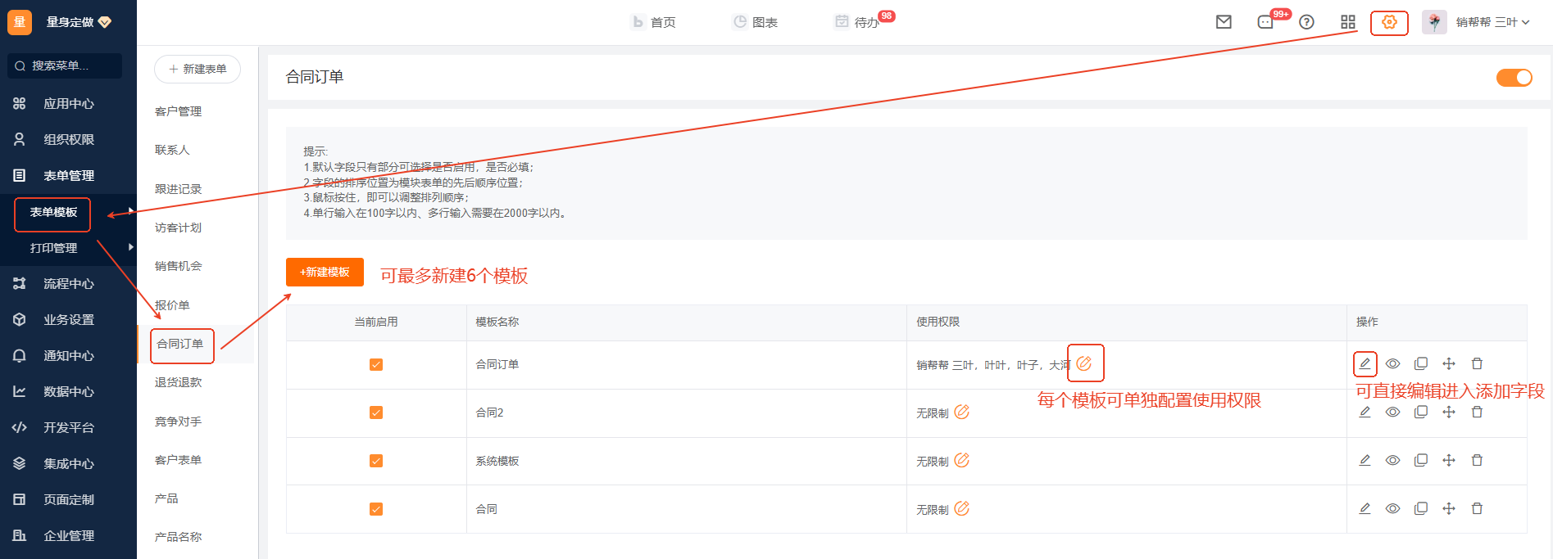The width and height of the screenshot is (1553, 559).
Task: Uncheck 当前启用 for the 系统模板 template
Action: click(376, 462)
